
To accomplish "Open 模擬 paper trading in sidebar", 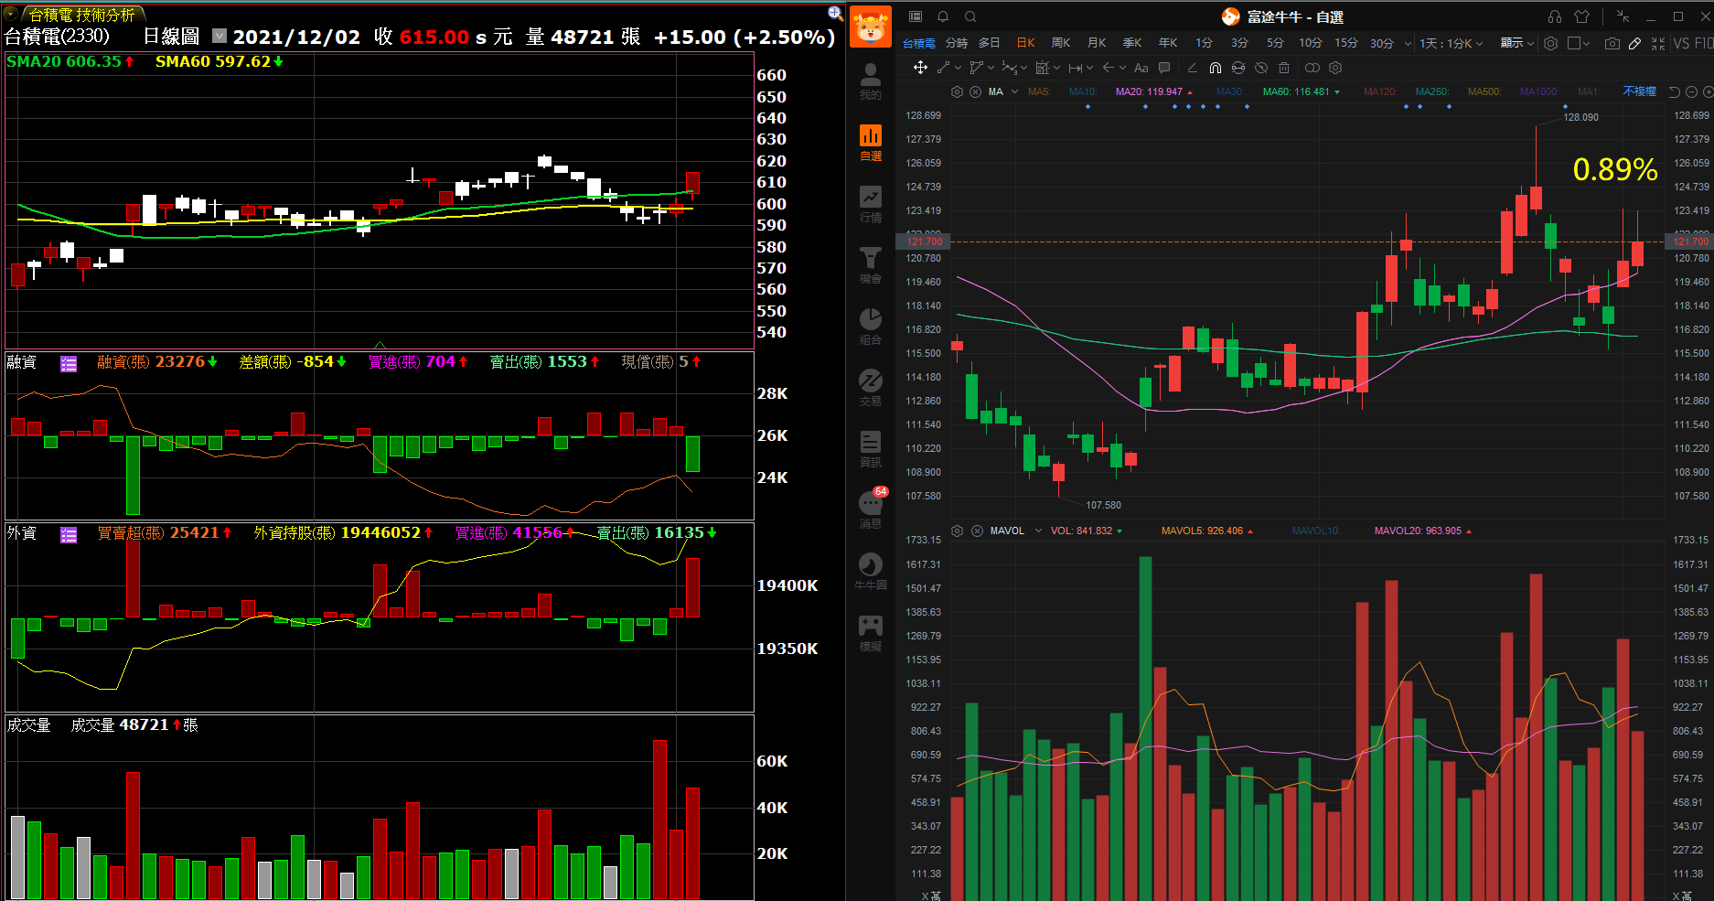I will (871, 633).
